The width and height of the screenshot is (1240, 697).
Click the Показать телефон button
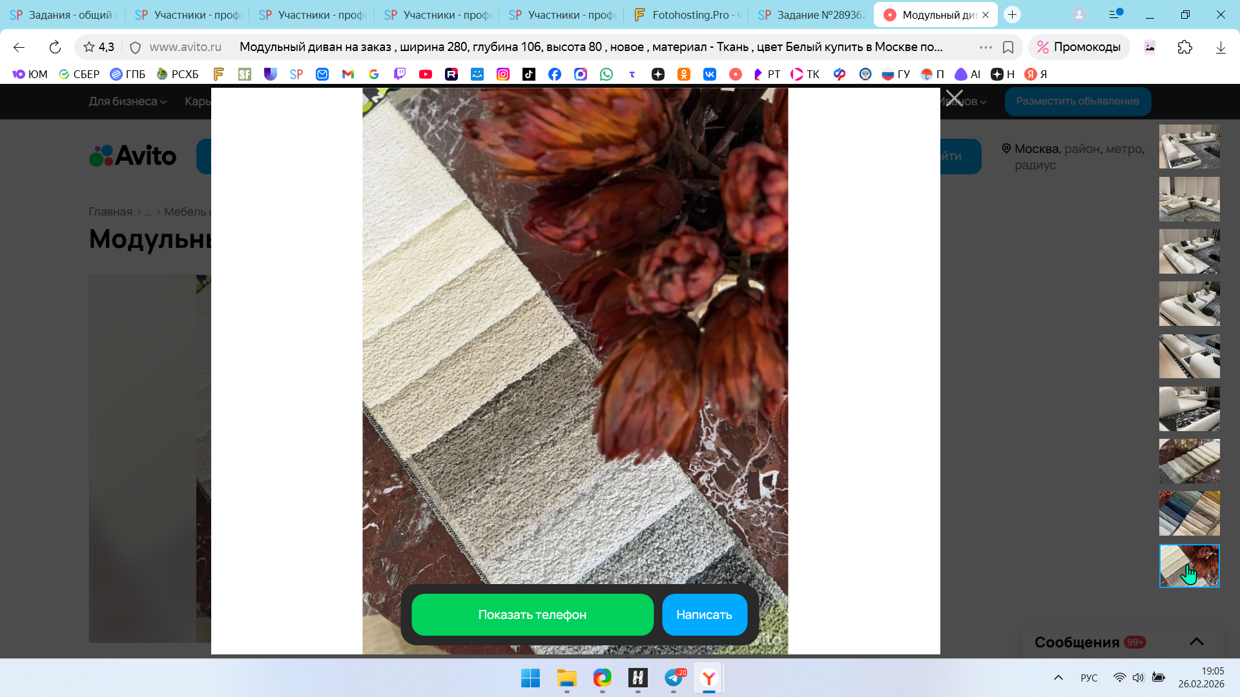point(532,614)
